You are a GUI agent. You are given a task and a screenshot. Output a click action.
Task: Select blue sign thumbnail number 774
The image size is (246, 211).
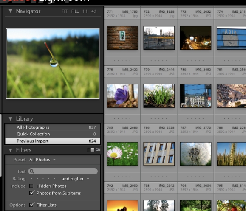(x=232, y=38)
